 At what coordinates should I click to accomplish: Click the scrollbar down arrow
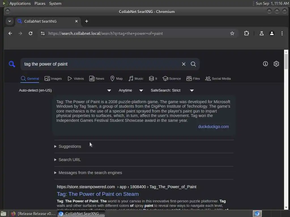pos(286,207)
